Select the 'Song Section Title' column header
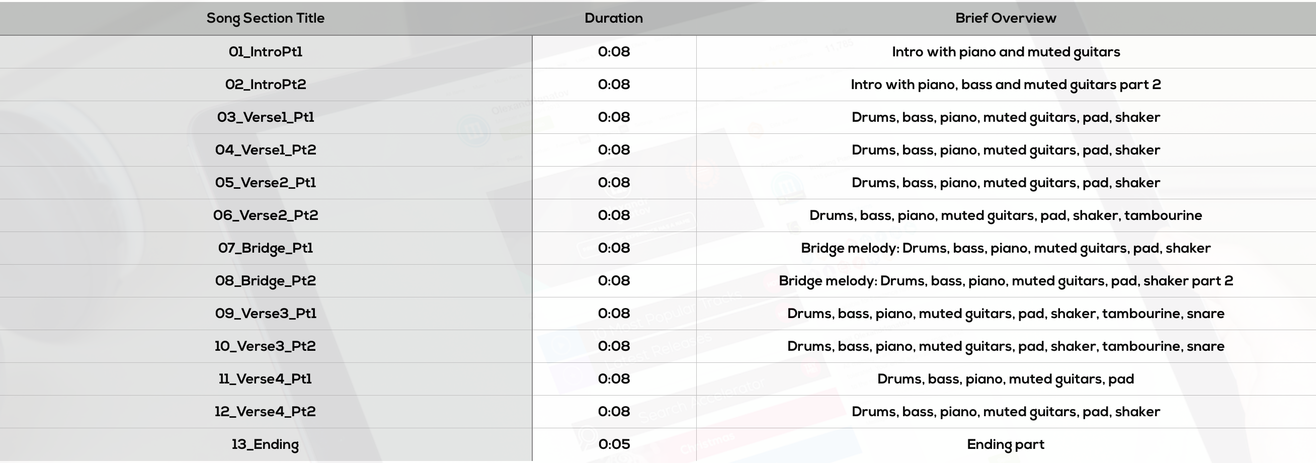Viewport: 1316px width, 463px height. pos(265,19)
